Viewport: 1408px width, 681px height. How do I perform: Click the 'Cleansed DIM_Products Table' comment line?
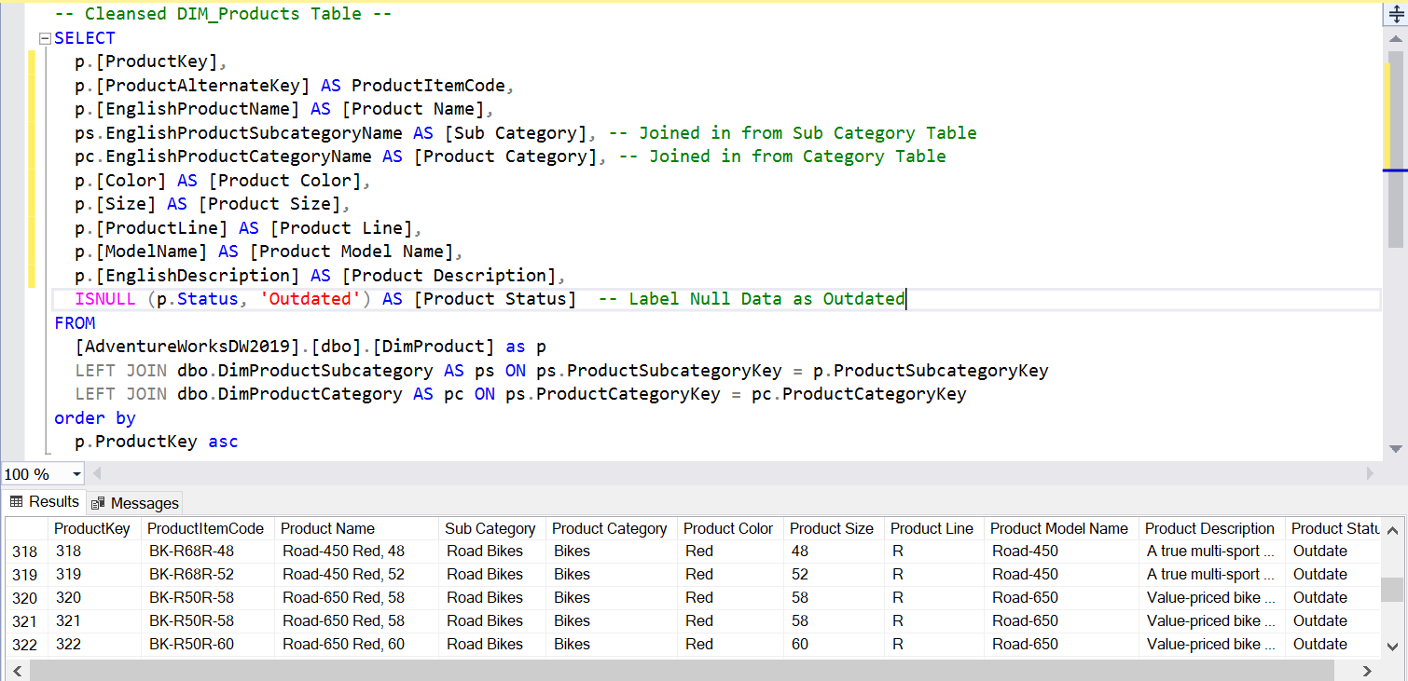[223, 14]
